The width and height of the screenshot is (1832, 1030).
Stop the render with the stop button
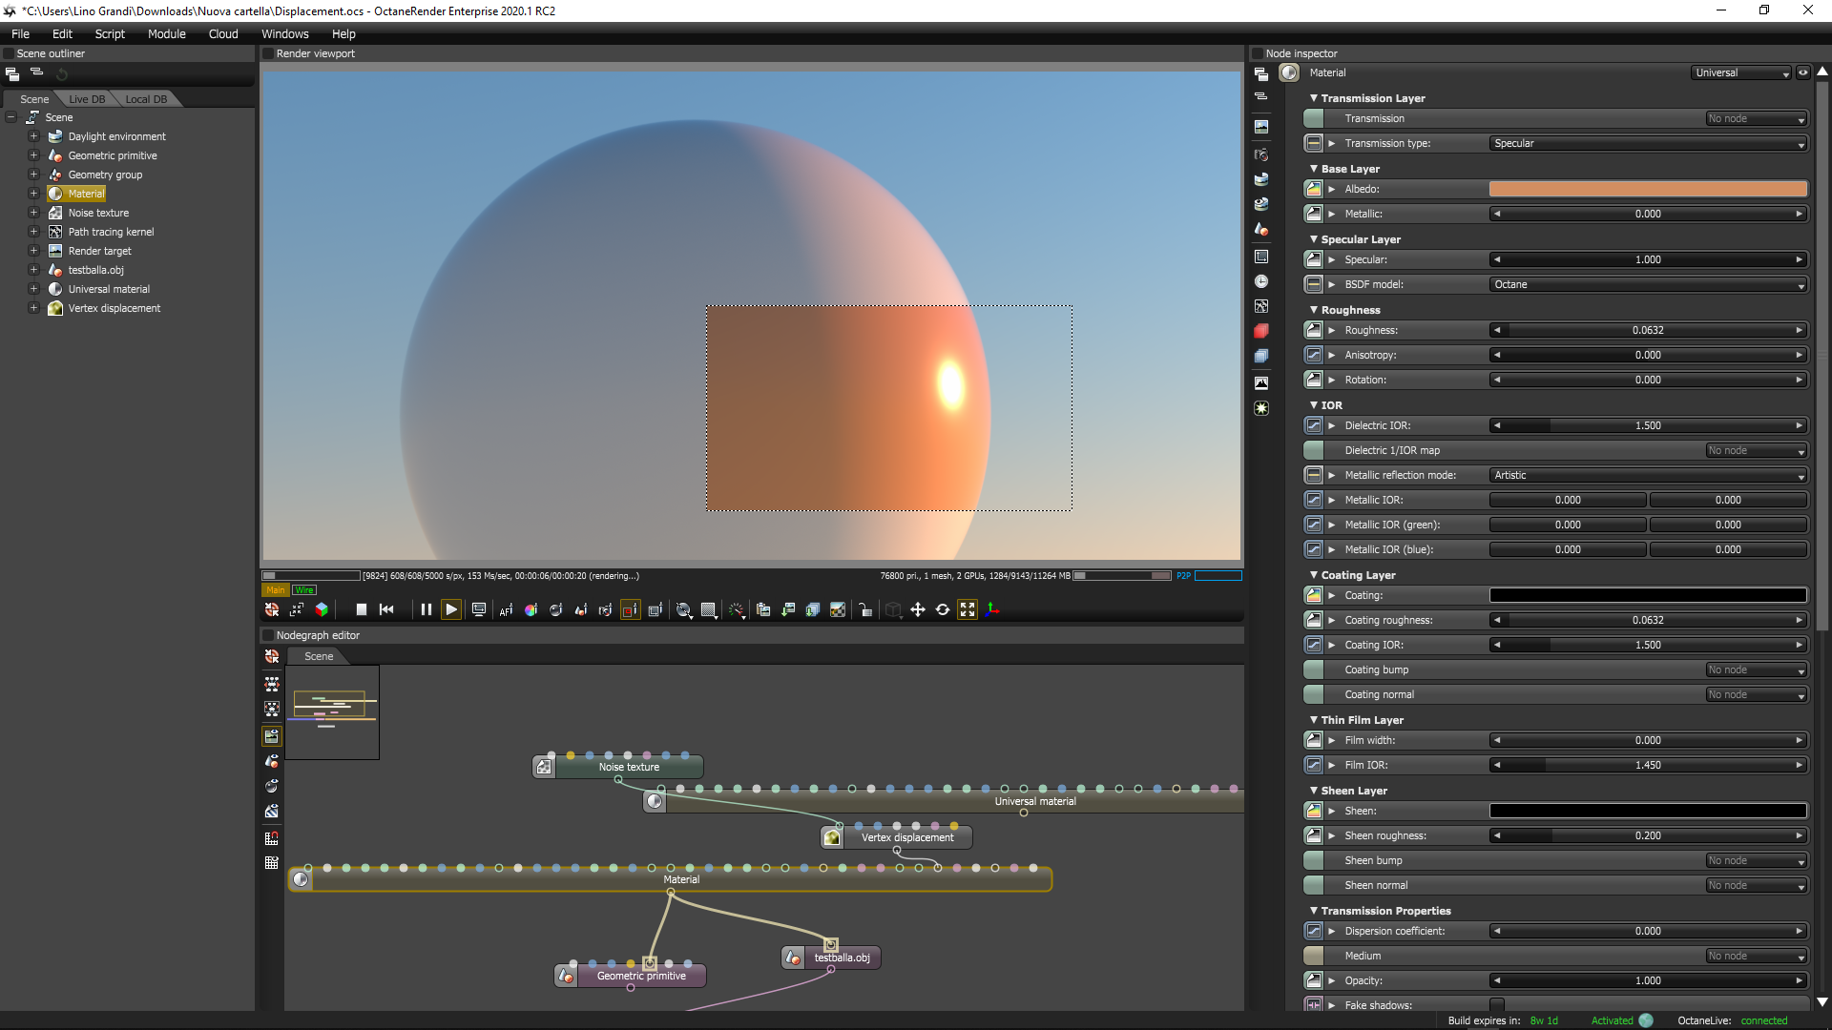(x=362, y=609)
